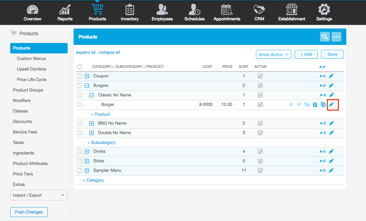Uncheck the Active checkbox for Burger
Viewport: 366px width, 221px height.
coord(260,105)
